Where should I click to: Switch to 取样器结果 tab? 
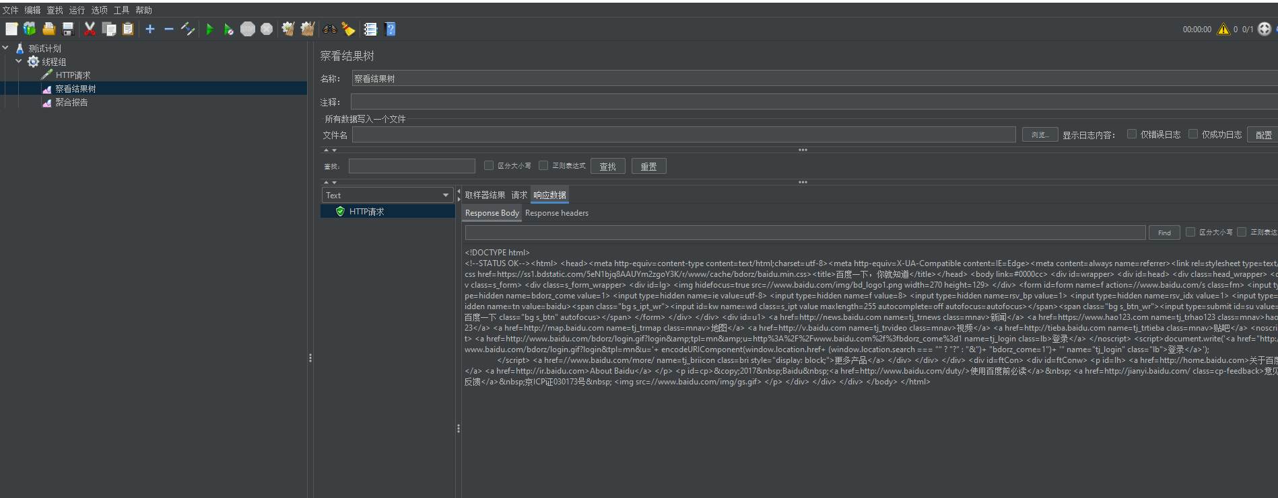click(x=485, y=195)
